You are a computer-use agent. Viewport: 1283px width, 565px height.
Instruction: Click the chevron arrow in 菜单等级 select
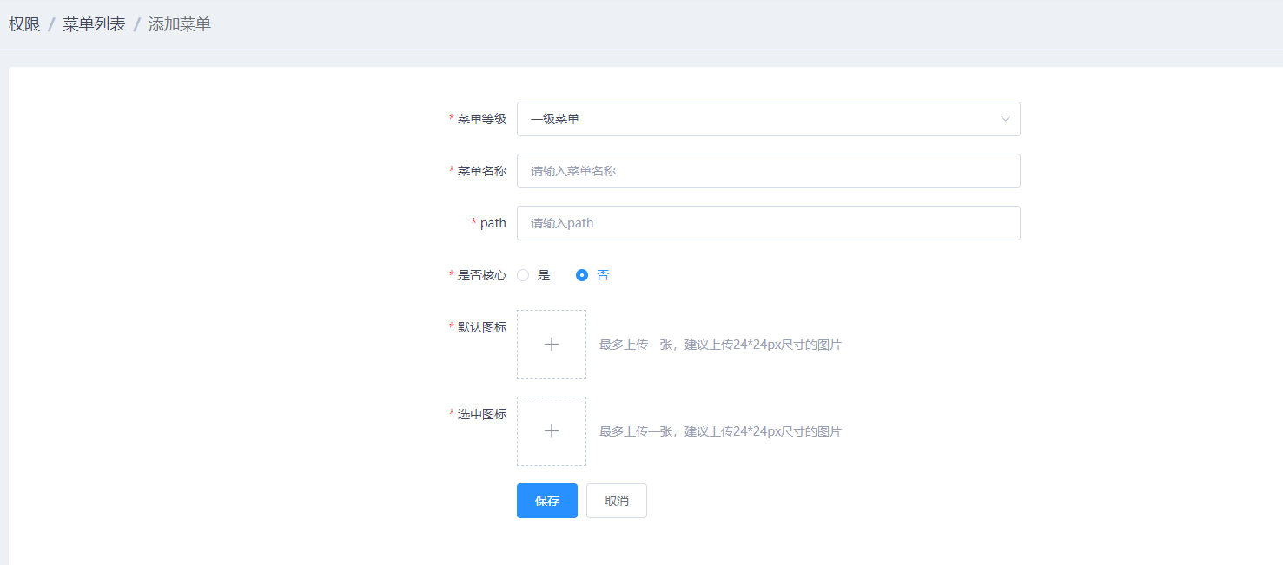click(1005, 119)
